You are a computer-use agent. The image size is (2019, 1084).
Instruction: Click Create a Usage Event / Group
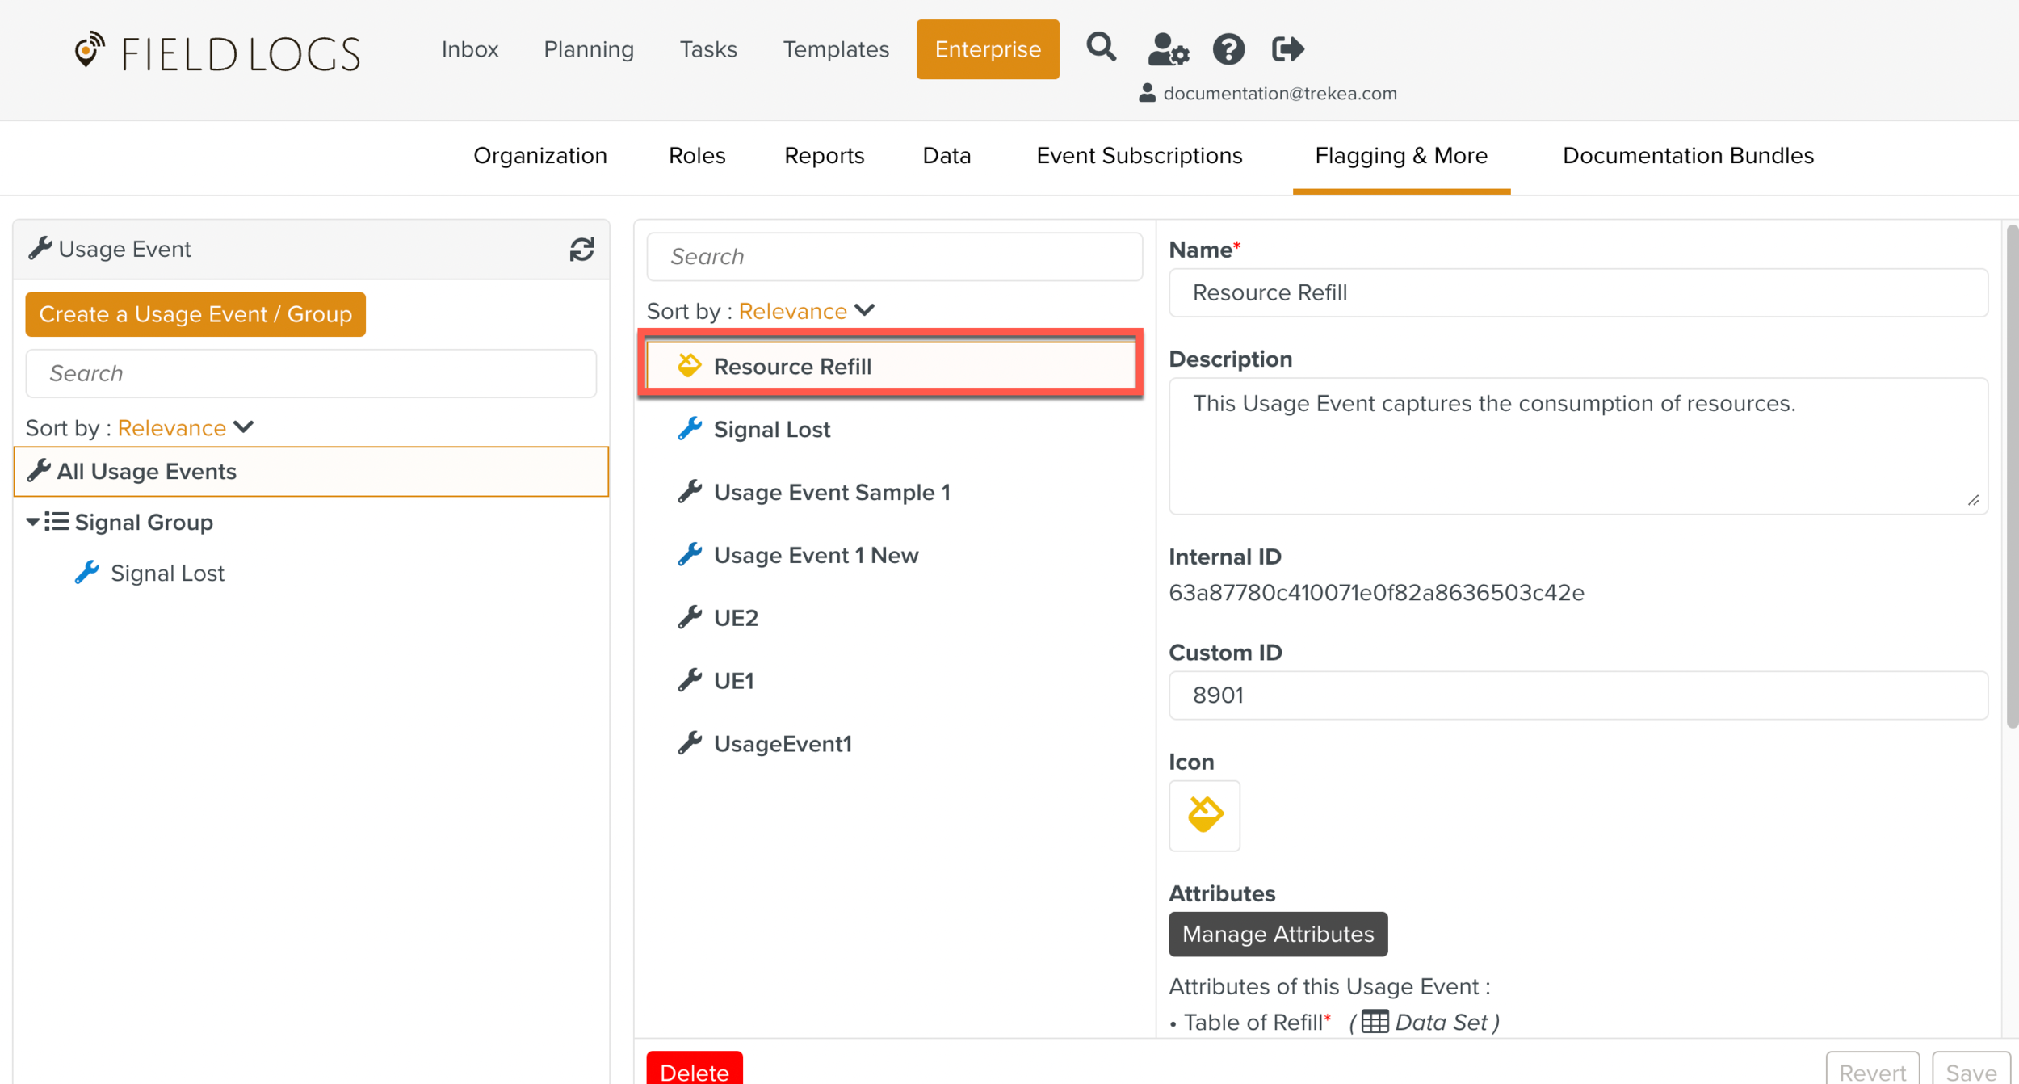click(195, 314)
